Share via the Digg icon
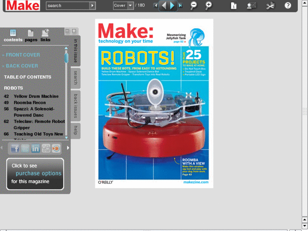The height and width of the screenshot is (231, 308). pos(46,148)
